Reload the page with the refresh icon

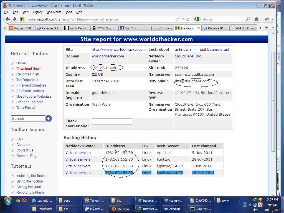[x=188, y=19]
